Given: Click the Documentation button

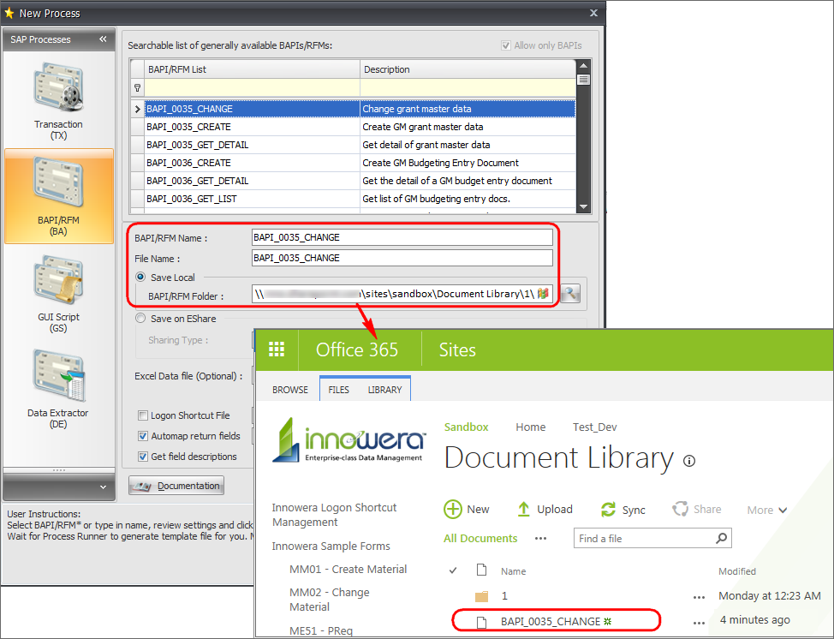Looking at the screenshot, I should pyautogui.click(x=176, y=486).
